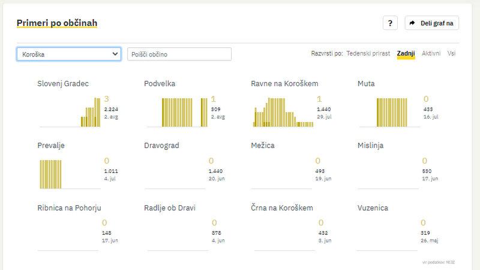The width and height of the screenshot is (480, 270).
Task: Sort municipalities by Aktivni
Action: click(431, 54)
